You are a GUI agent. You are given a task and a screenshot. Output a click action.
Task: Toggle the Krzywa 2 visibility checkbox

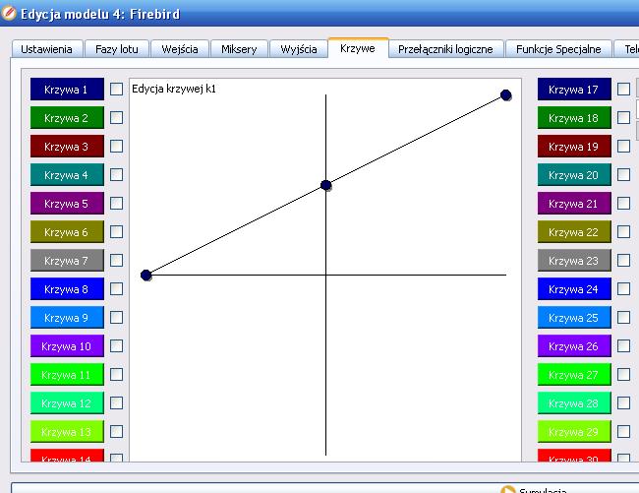click(117, 118)
